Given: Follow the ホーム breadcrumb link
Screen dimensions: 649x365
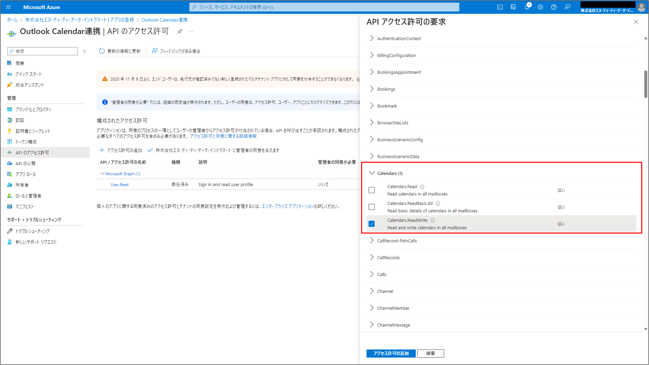Looking at the screenshot, I should [x=12, y=20].
